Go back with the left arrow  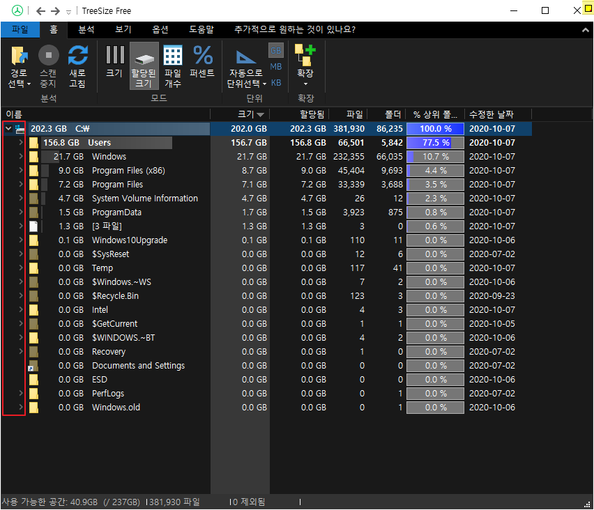(x=40, y=11)
